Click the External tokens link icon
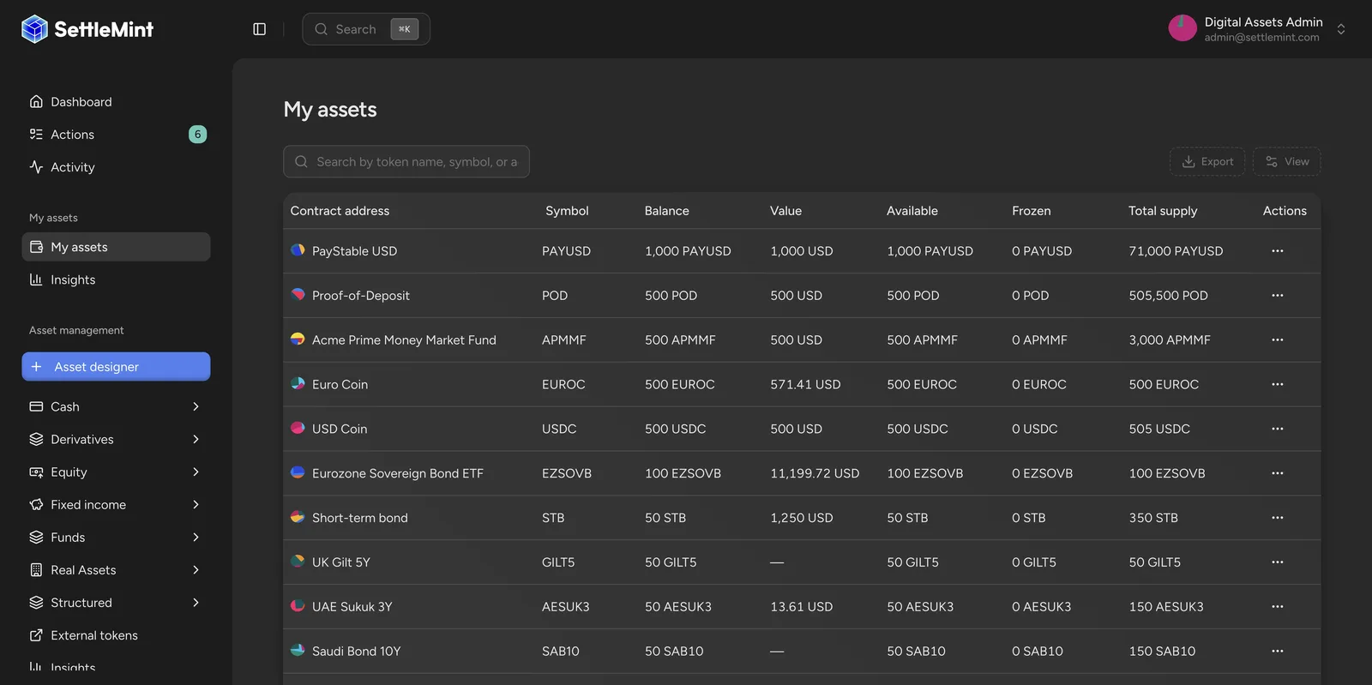The width and height of the screenshot is (1372, 685). click(36, 635)
